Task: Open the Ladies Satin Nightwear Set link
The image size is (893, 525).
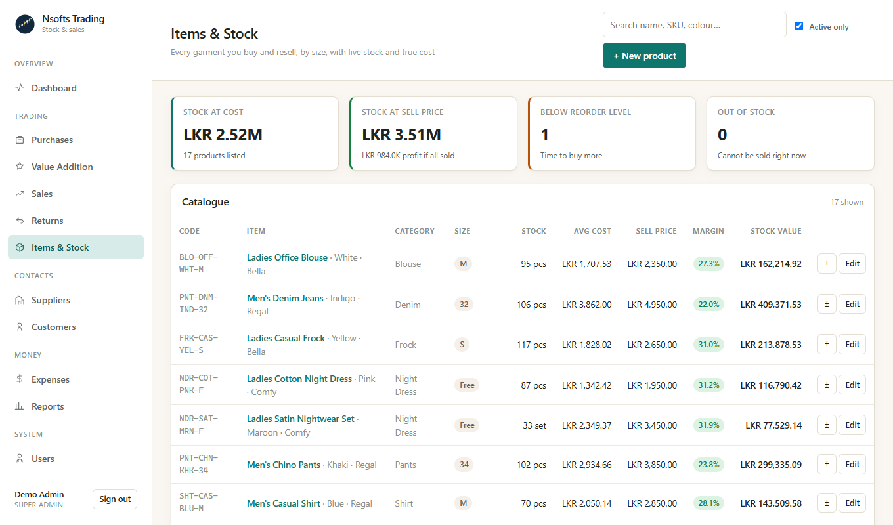Action: pyautogui.click(x=301, y=419)
